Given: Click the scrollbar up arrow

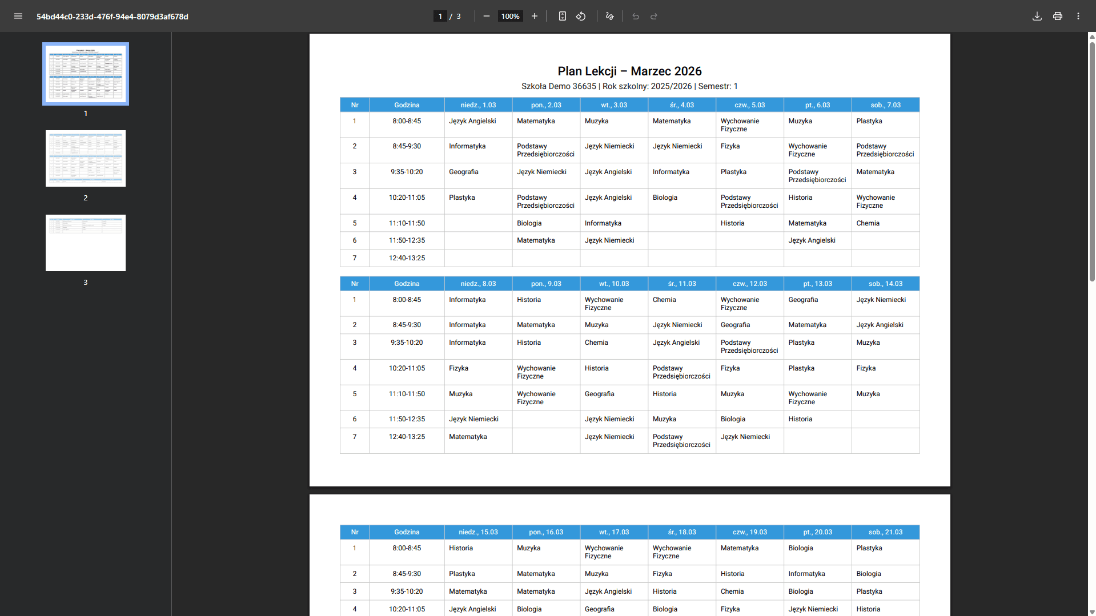Looking at the screenshot, I should [1092, 37].
